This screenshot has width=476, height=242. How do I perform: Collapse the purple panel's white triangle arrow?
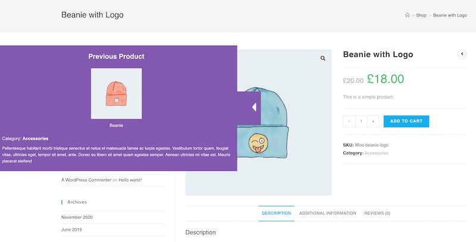[x=255, y=107]
